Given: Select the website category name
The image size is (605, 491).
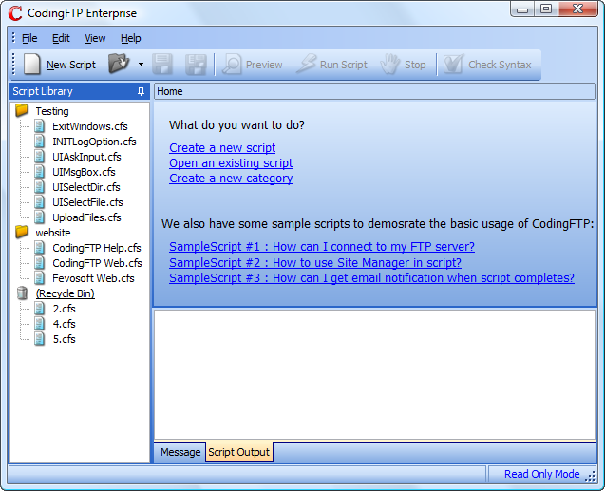Looking at the screenshot, I should point(53,233).
